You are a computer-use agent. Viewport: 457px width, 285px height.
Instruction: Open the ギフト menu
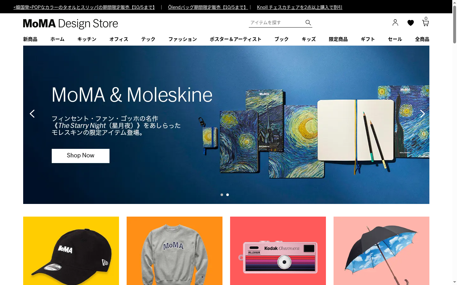[368, 39]
